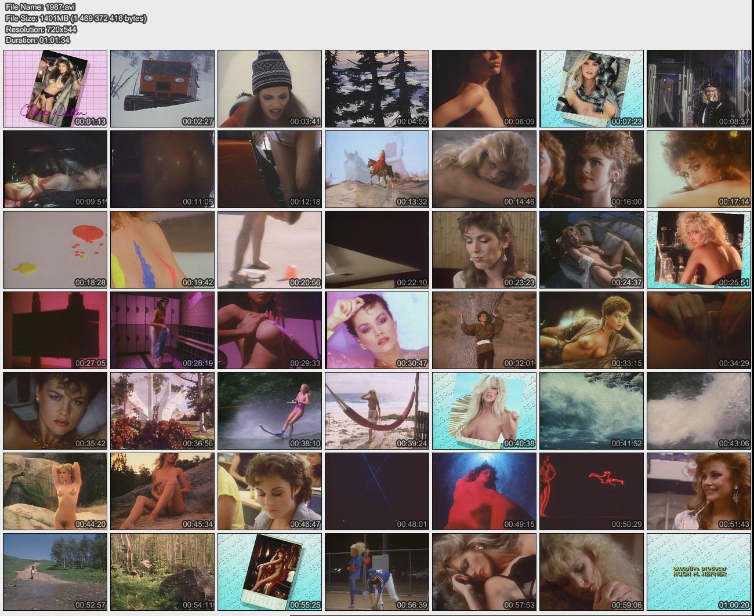
Task: Open the neon figure thumbnail at 00:50:29
Action: click(592, 491)
